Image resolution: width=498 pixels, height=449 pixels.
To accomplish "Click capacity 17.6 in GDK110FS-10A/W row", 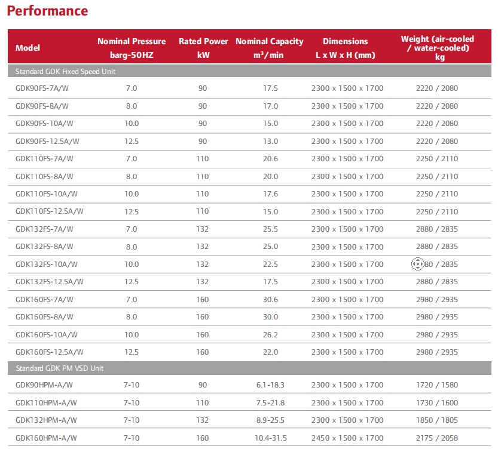I will 270,193.
